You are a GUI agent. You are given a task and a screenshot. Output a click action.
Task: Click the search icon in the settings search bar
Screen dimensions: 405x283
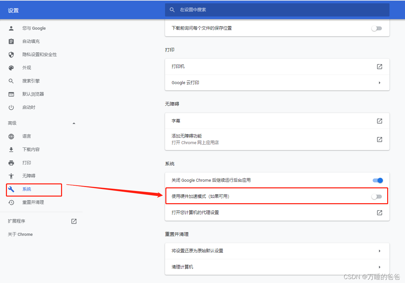[x=172, y=10]
